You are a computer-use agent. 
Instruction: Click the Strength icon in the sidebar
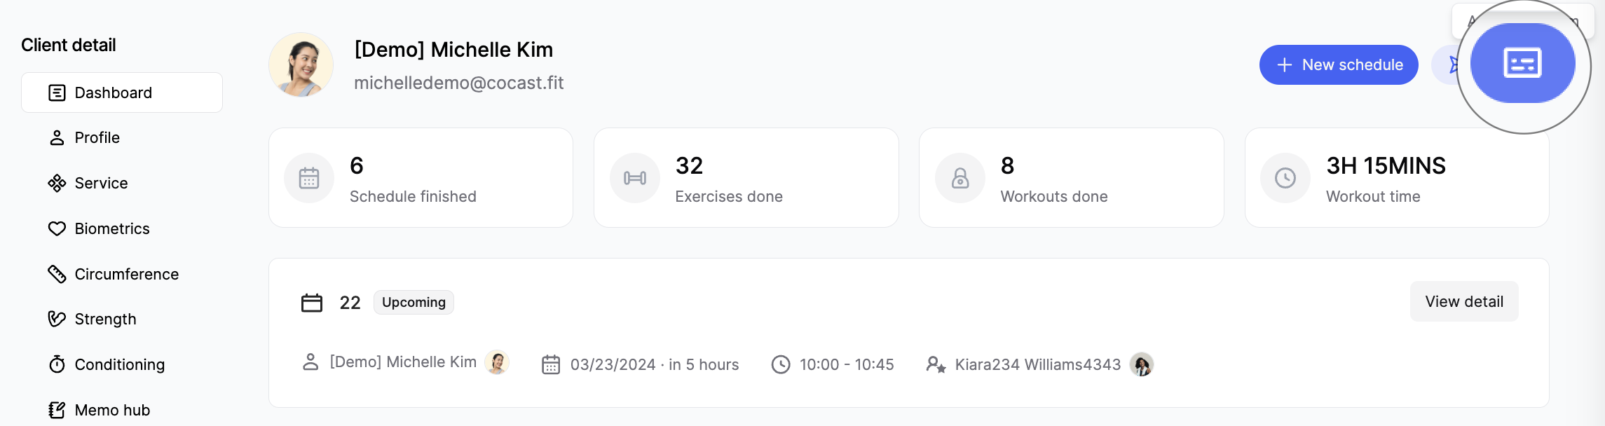[x=57, y=319]
